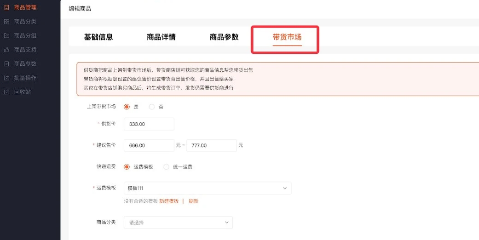479x240 pixels.
Task: Click chevron arrow of 模板111 selector
Action: coord(285,188)
